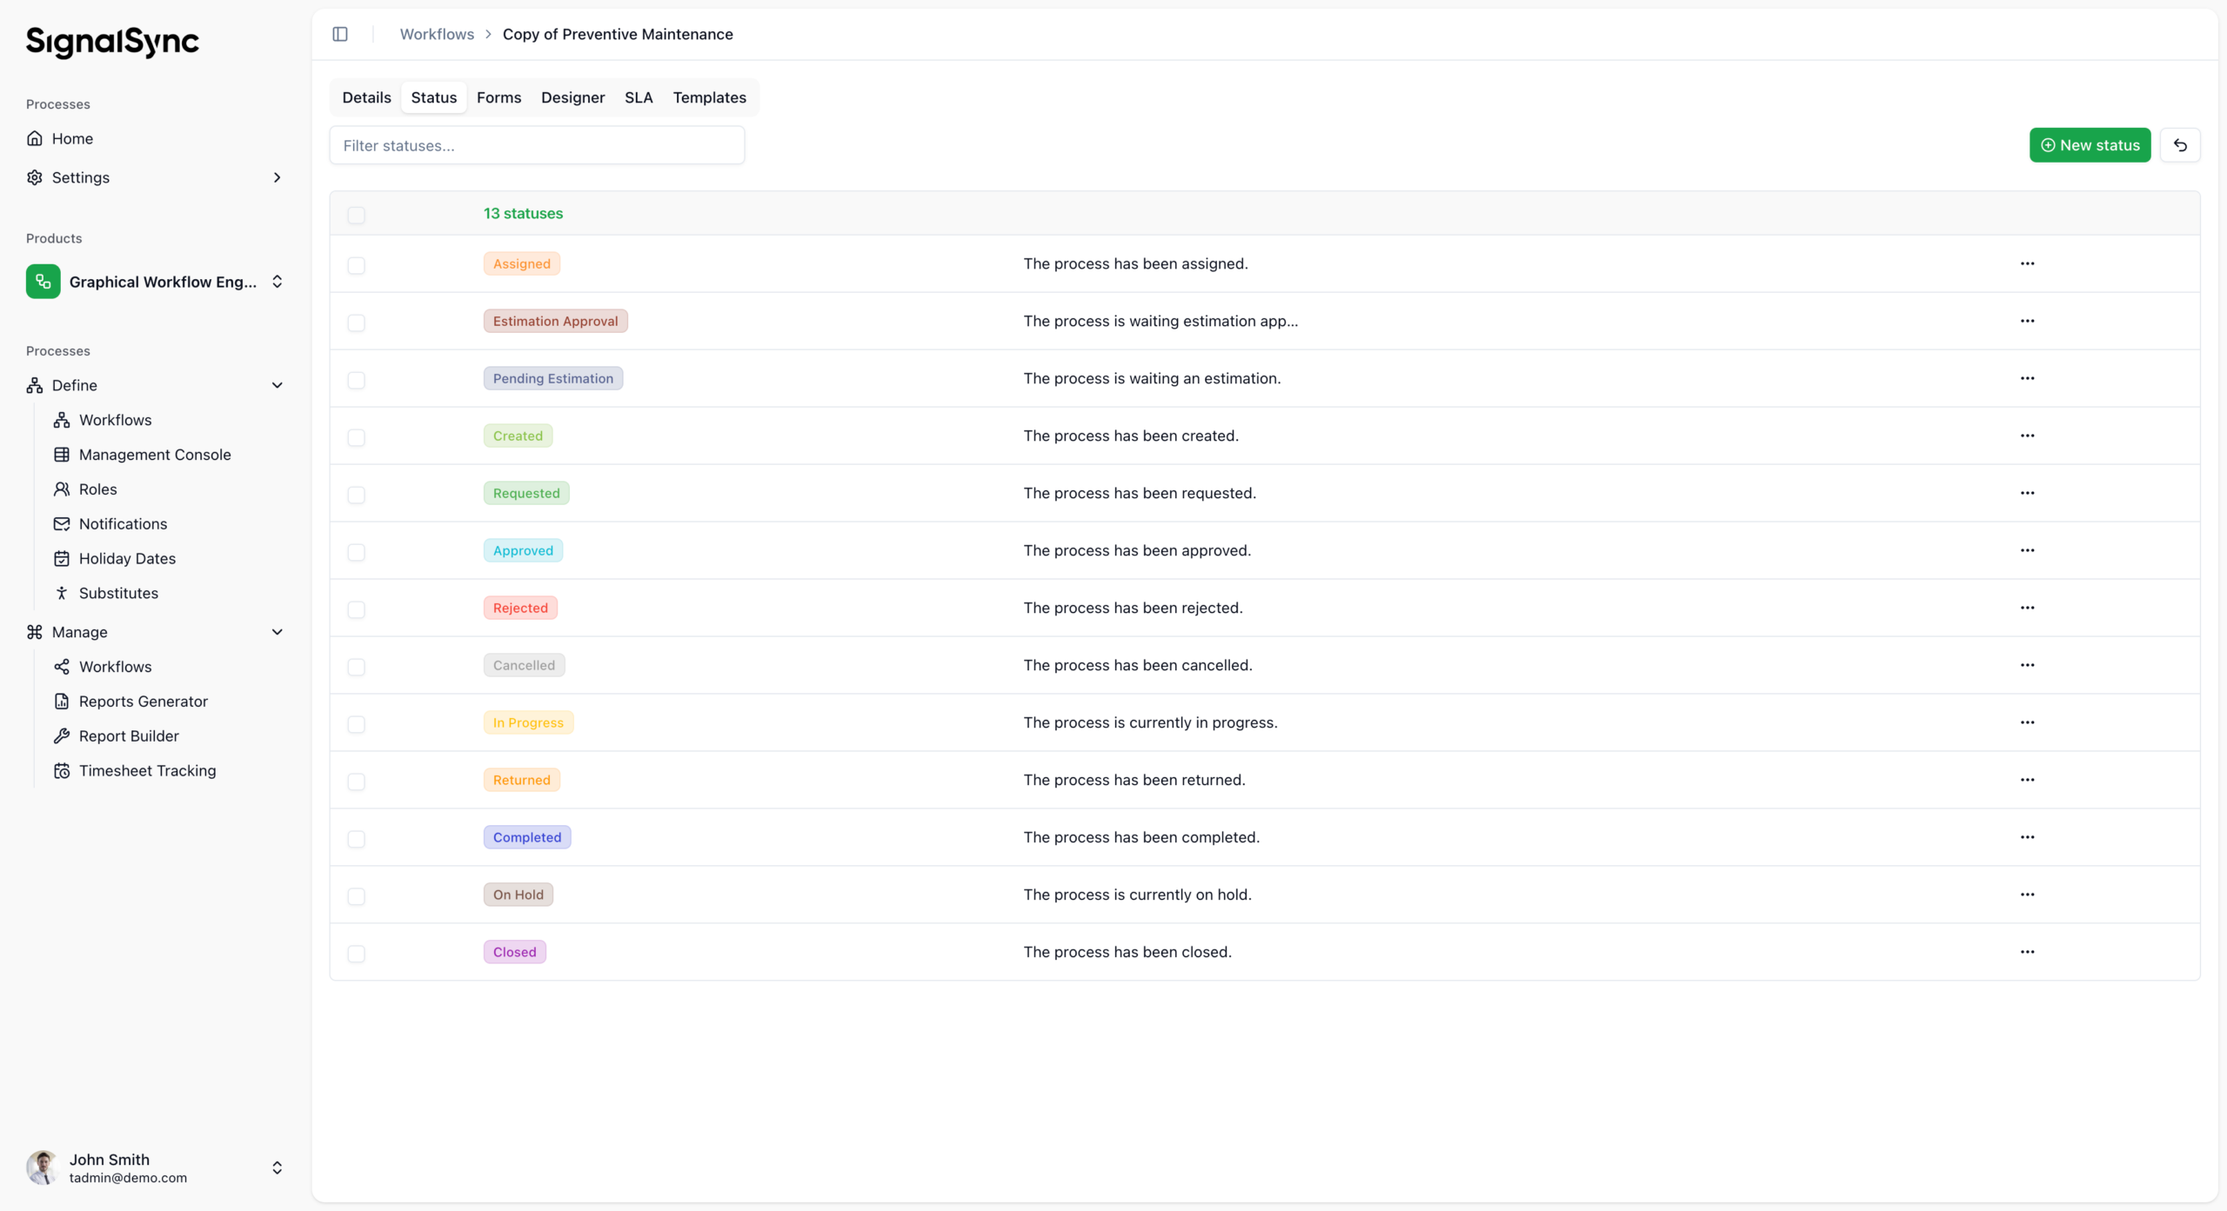Viewport: 2227px width, 1211px height.
Task: Expand the Settings menu chevron
Action: [278, 177]
